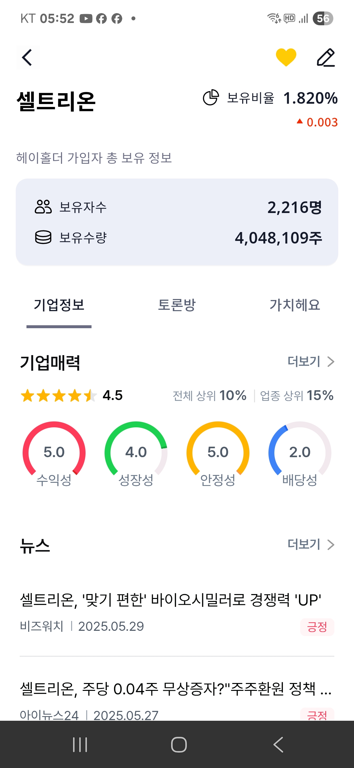Expand 뉴스 with the 더보기 link
This screenshot has width=354, height=768.
(310, 544)
